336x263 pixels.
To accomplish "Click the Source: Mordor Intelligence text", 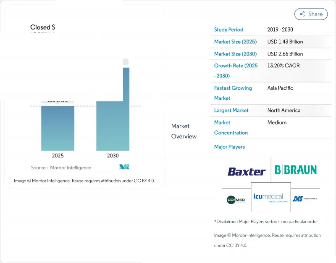I will click(x=61, y=167).
